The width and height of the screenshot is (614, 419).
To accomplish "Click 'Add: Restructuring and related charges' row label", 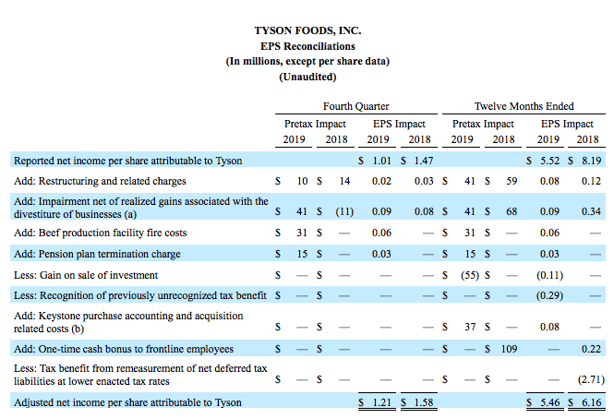I will click(x=100, y=181).
